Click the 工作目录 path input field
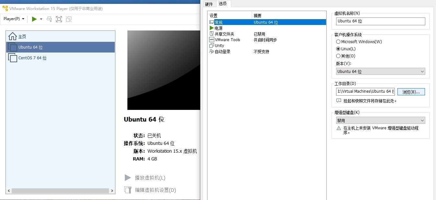Screen dimensions: 436x200 click(365, 91)
